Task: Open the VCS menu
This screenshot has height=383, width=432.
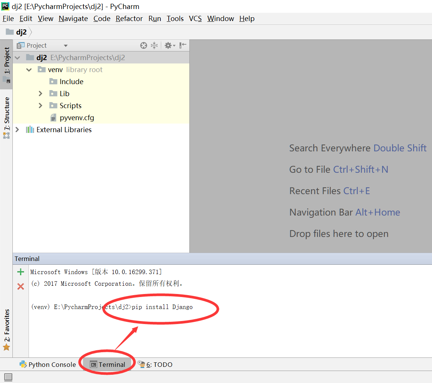Action: coord(195,19)
